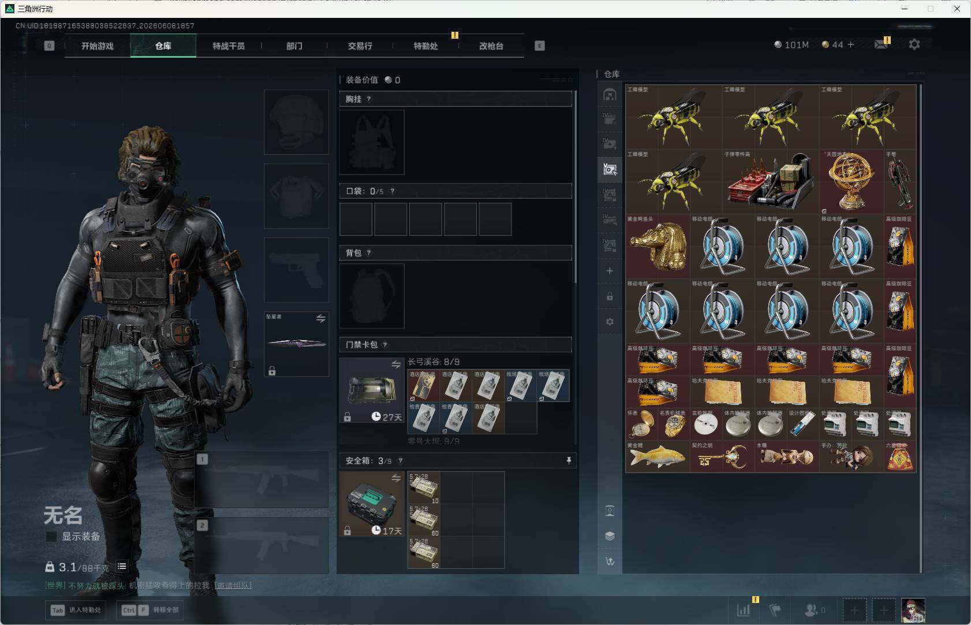Click the swap icon on keycard case
This screenshot has width=971, height=625.
[396, 364]
